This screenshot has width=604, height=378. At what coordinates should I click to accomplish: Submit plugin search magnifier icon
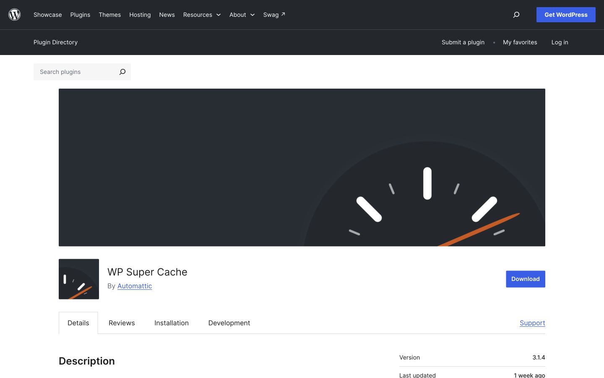pos(122,72)
